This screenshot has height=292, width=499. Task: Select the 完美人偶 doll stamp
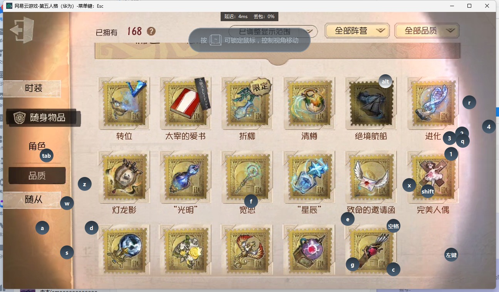pyautogui.click(x=433, y=177)
